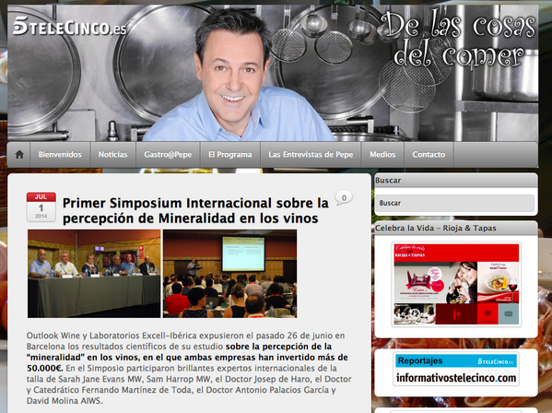Image resolution: width=552 pixels, height=413 pixels.
Task: Go to the Medios page
Action: point(382,155)
